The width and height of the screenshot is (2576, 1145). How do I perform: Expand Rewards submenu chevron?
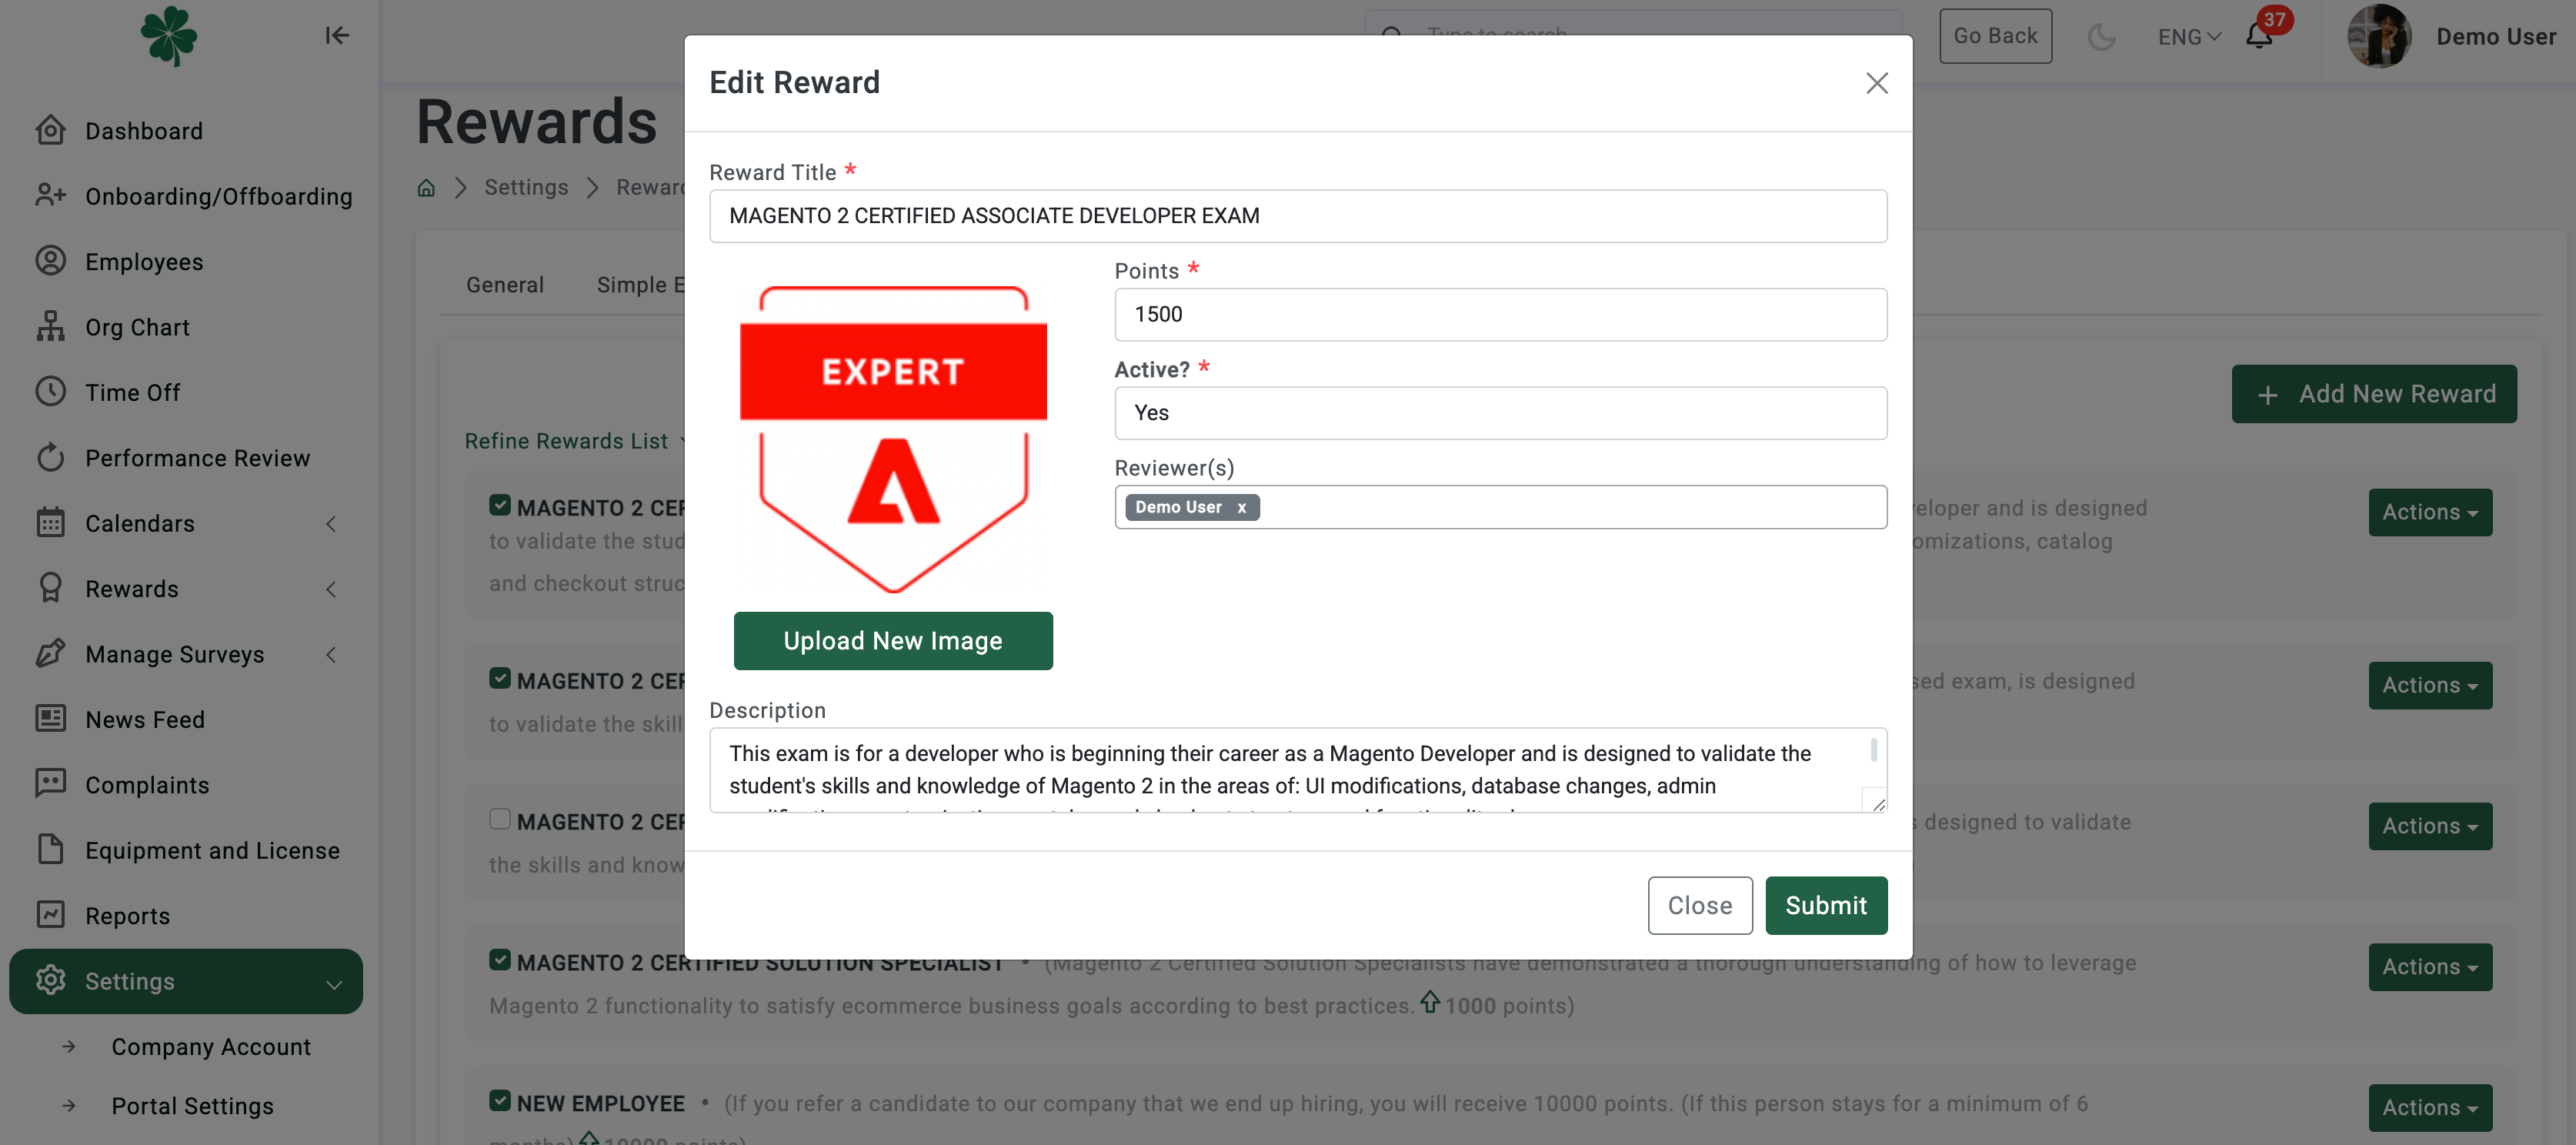coord(331,589)
